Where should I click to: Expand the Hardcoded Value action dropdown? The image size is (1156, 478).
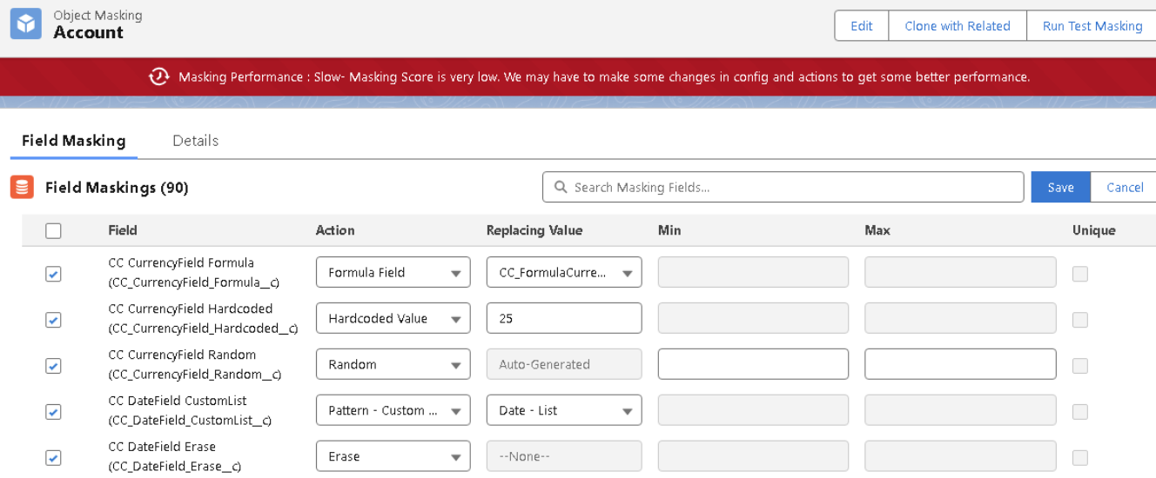[x=393, y=318]
